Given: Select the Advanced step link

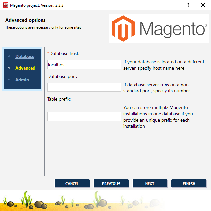Looking at the screenshot, I should tap(25, 68).
